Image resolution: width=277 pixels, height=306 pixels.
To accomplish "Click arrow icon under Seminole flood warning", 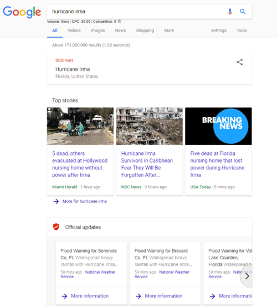I will (x=64, y=296).
